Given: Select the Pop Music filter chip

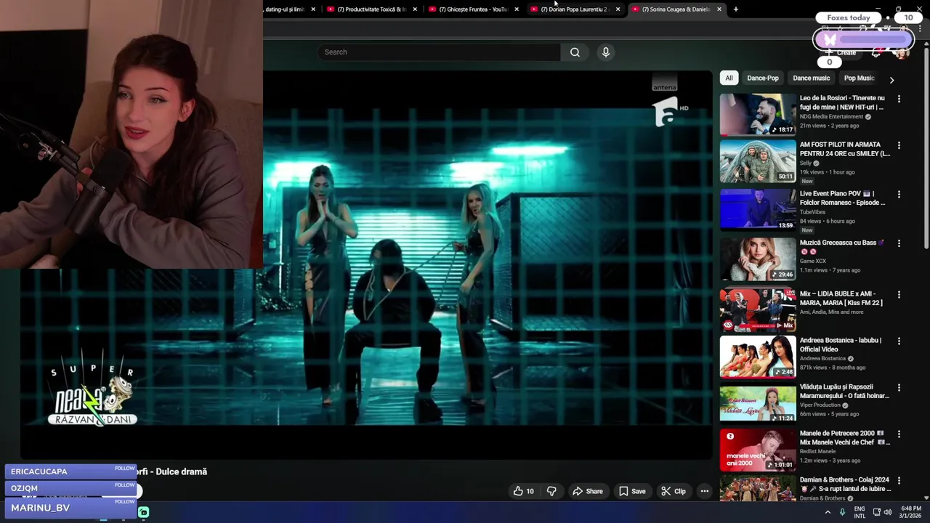Looking at the screenshot, I should pos(858,78).
